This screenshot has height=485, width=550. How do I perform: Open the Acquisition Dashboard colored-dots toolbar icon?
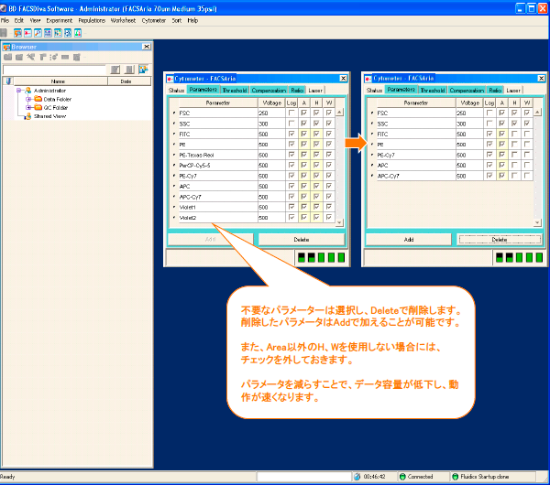(58, 33)
